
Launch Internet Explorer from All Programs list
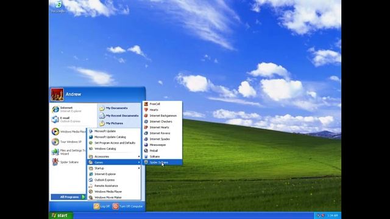[x=114, y=174]
